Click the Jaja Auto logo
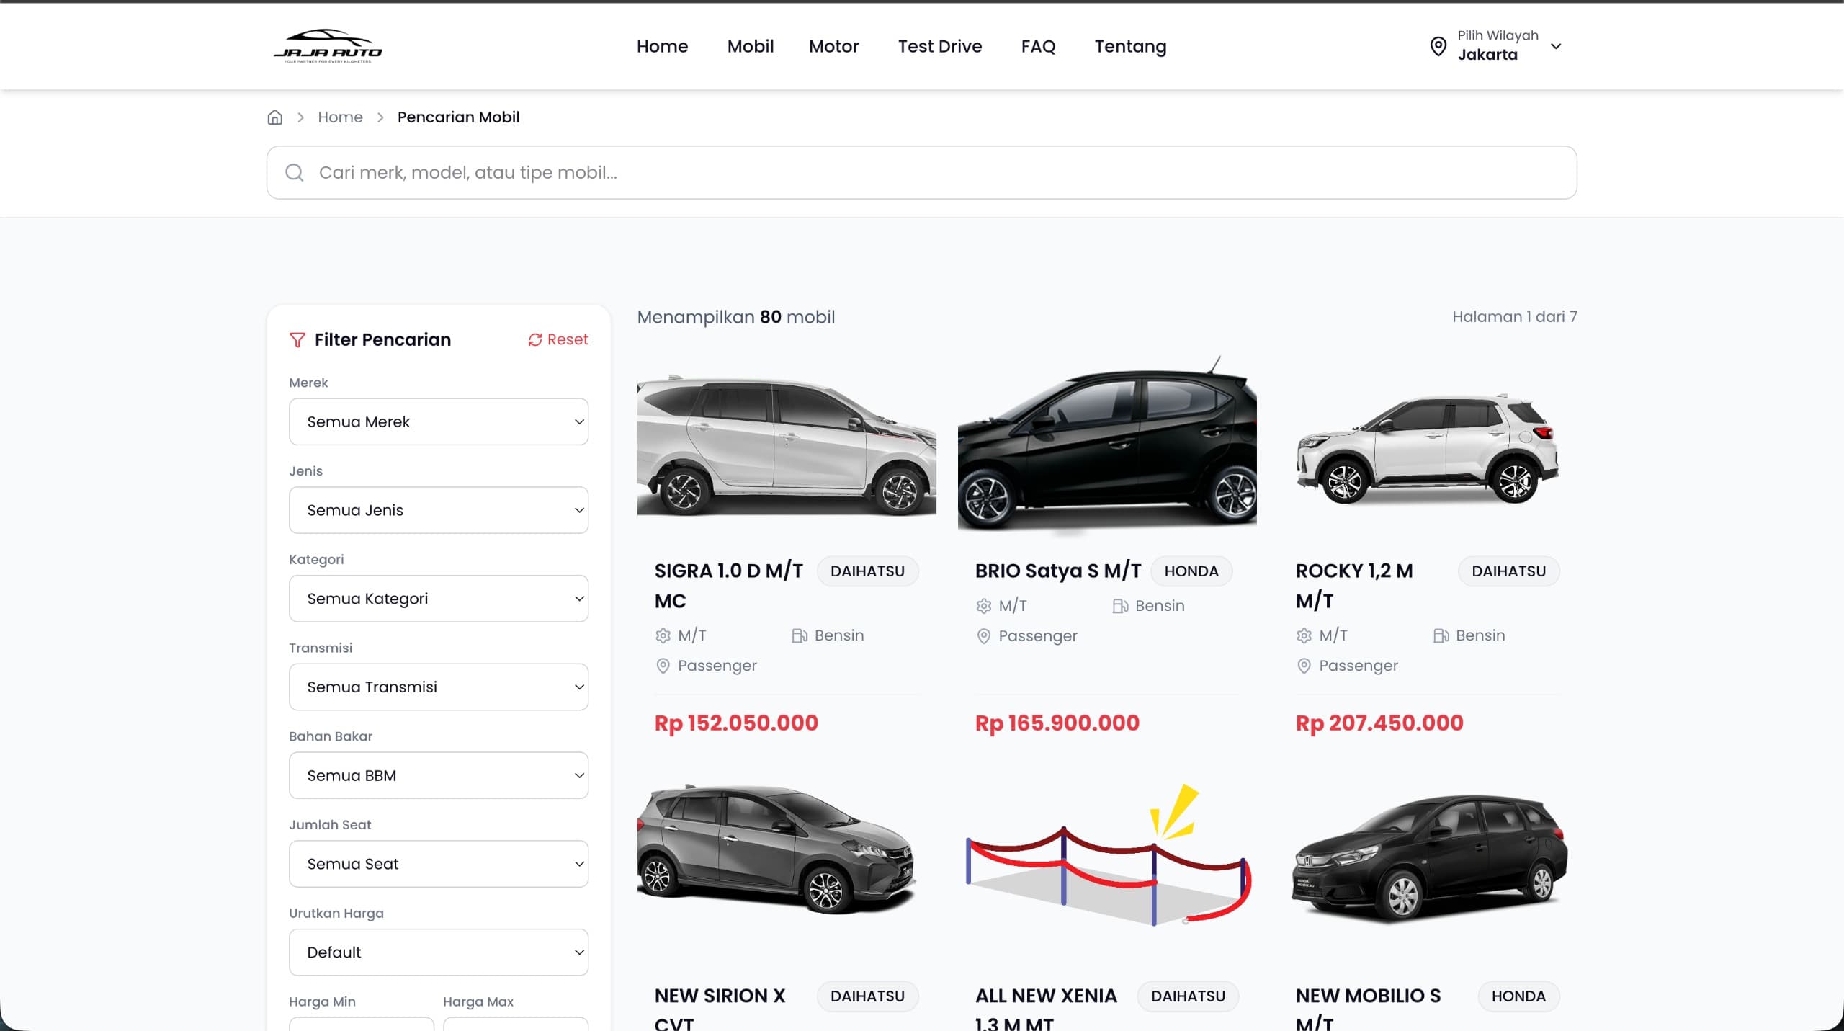Viewport: 1844px width, 1031px height. (328, 46)
